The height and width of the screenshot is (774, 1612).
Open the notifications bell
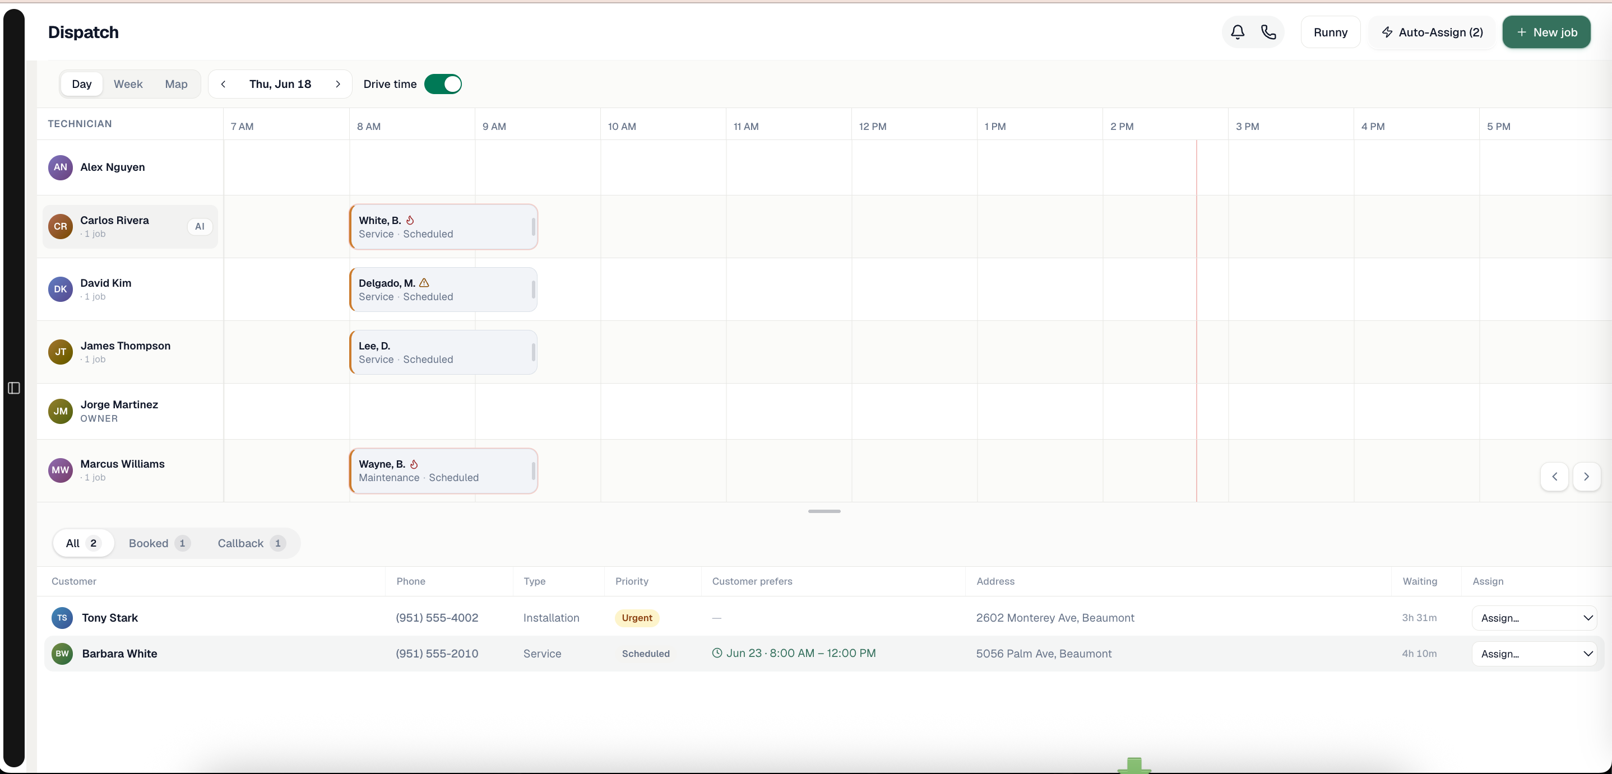point(1237,32)
